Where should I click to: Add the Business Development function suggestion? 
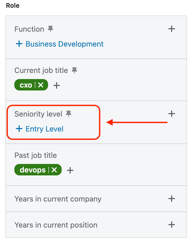pyautogui.click(x=60, y=44)
